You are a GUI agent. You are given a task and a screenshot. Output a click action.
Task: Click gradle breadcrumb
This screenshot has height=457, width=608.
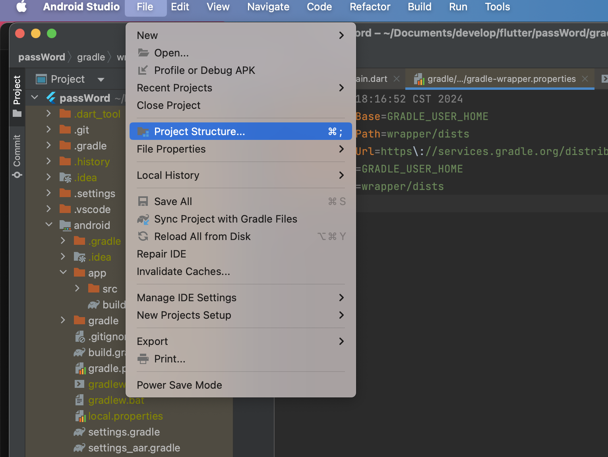click(91, 57)
